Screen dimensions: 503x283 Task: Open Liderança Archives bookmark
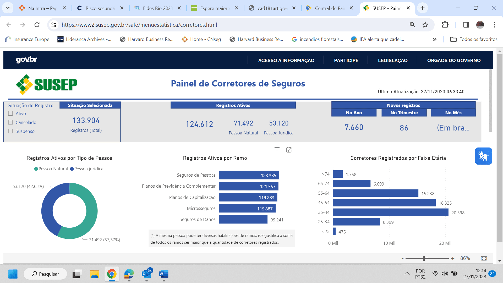pos(84,39)
